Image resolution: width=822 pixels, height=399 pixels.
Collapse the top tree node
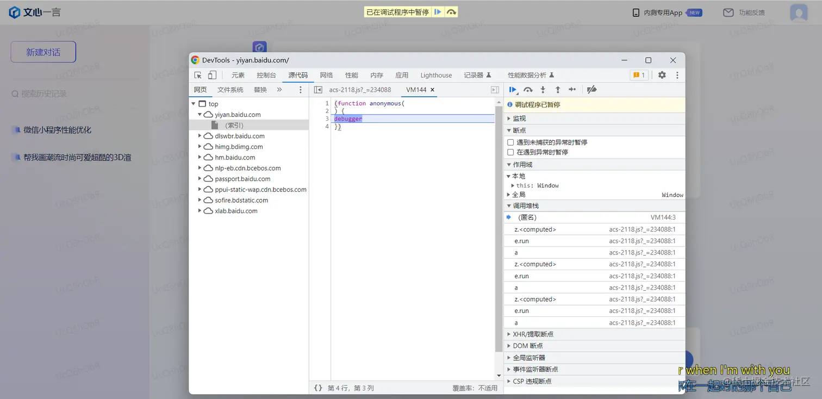(x=194, y=104)
